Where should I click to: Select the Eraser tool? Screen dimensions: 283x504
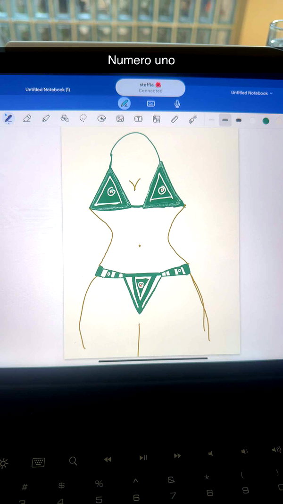click(x=27, y=119)
